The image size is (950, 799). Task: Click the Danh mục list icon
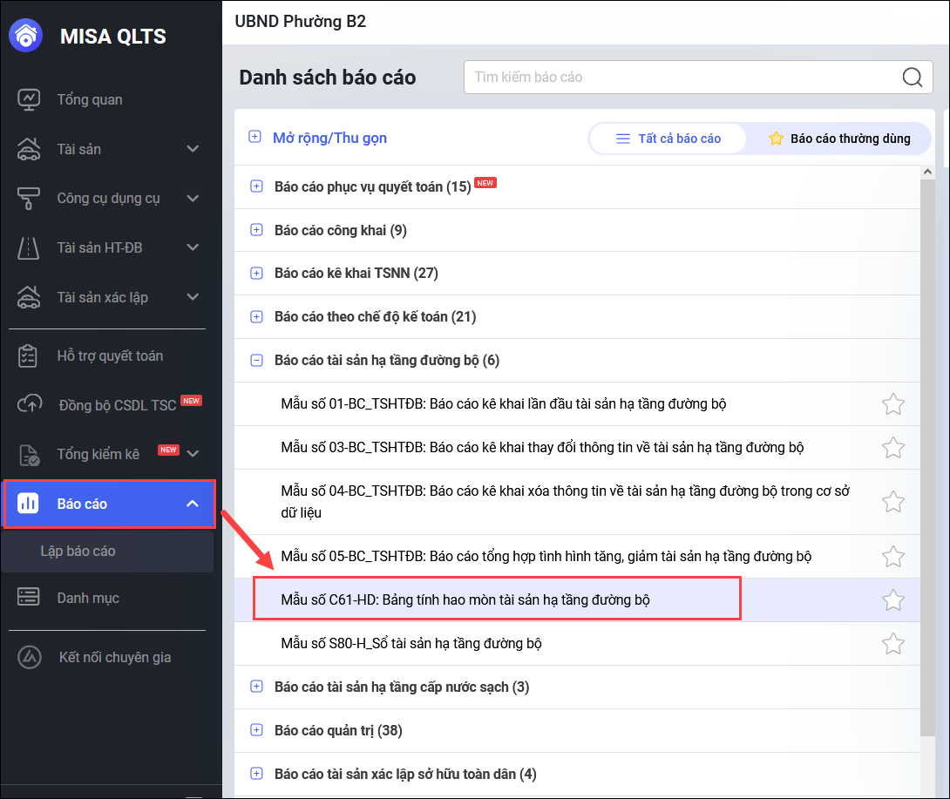(x=29, y=597)
